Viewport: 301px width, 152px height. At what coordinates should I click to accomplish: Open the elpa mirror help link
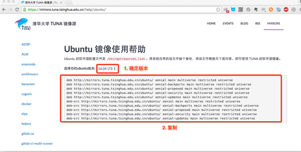[24, 114]
